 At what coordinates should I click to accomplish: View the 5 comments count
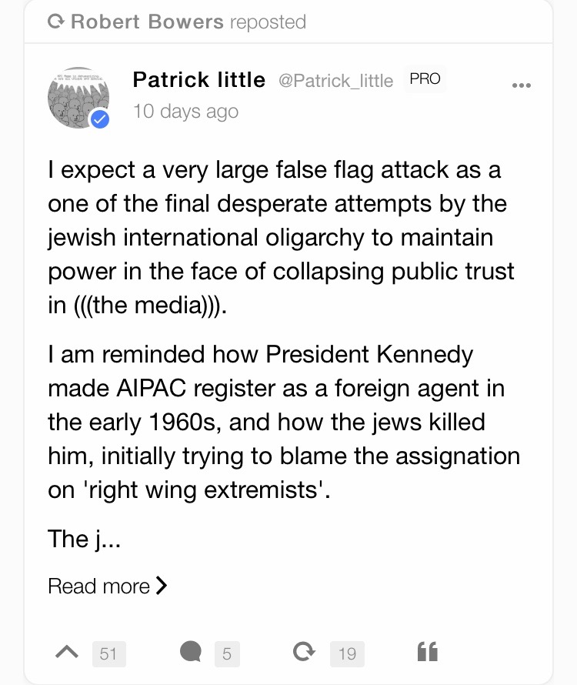tap(227, 654)
